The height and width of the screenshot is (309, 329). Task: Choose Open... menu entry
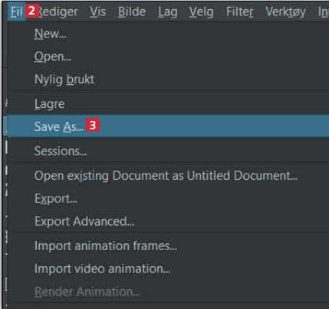point(169,57)
